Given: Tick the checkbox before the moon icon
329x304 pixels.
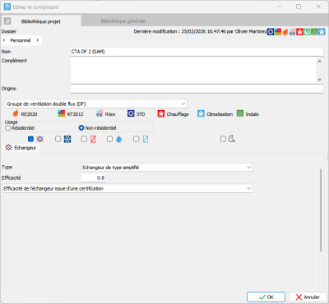Looking at the screenshot, I should point(223,139).
